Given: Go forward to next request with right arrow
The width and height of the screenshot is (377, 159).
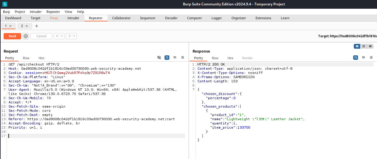Looking at the screenshot, I should 69,36.
